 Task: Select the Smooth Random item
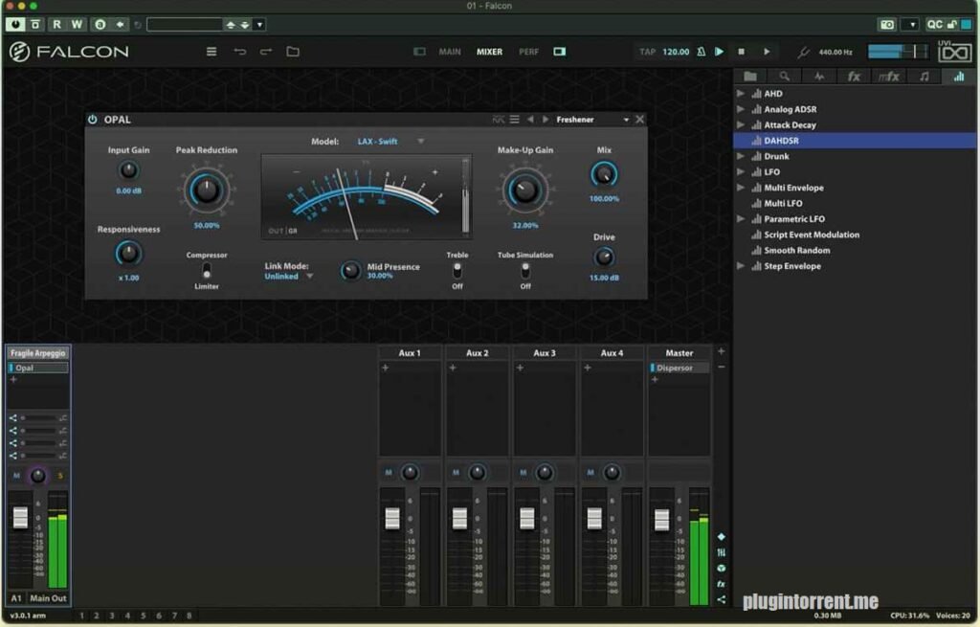(797, 250)
